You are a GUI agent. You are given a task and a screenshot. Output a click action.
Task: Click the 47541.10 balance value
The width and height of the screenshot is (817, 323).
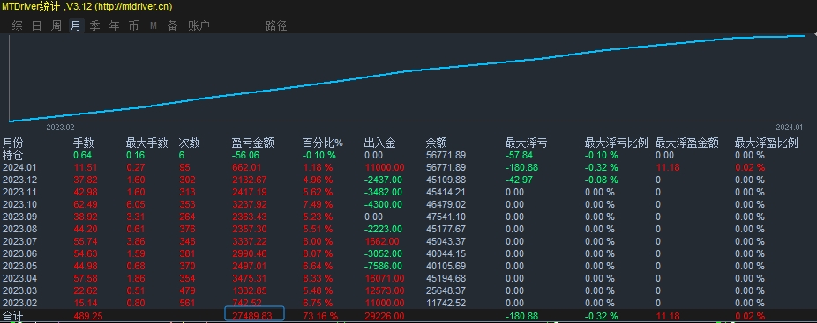(446, 217)
